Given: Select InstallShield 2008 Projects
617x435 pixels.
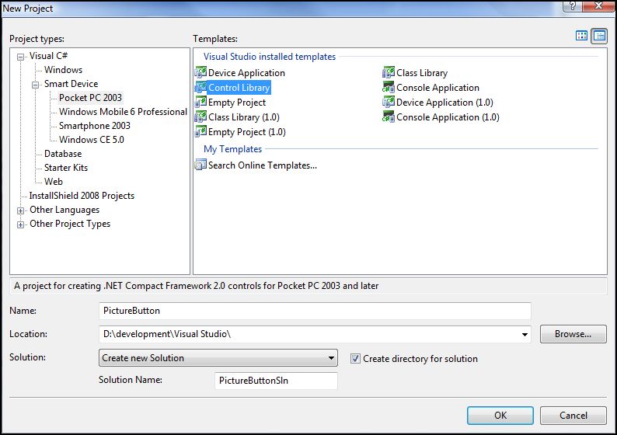Looking at the screenshot, I should [x=82, y=196].
